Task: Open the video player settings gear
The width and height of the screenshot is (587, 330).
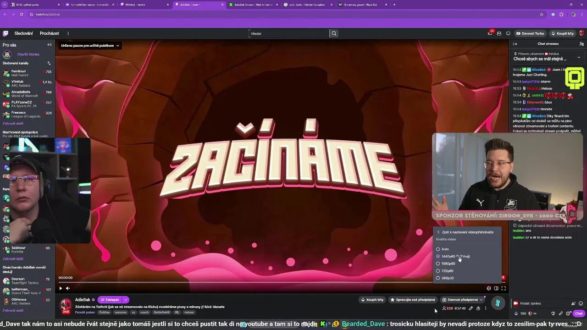Action: click(x=489, y=288)
